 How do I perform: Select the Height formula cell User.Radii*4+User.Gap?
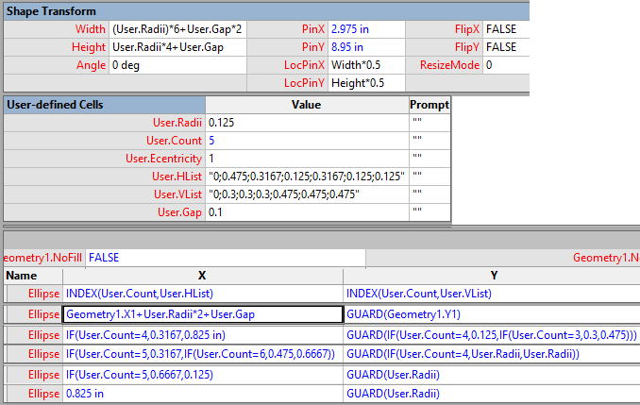click(177, 47)
